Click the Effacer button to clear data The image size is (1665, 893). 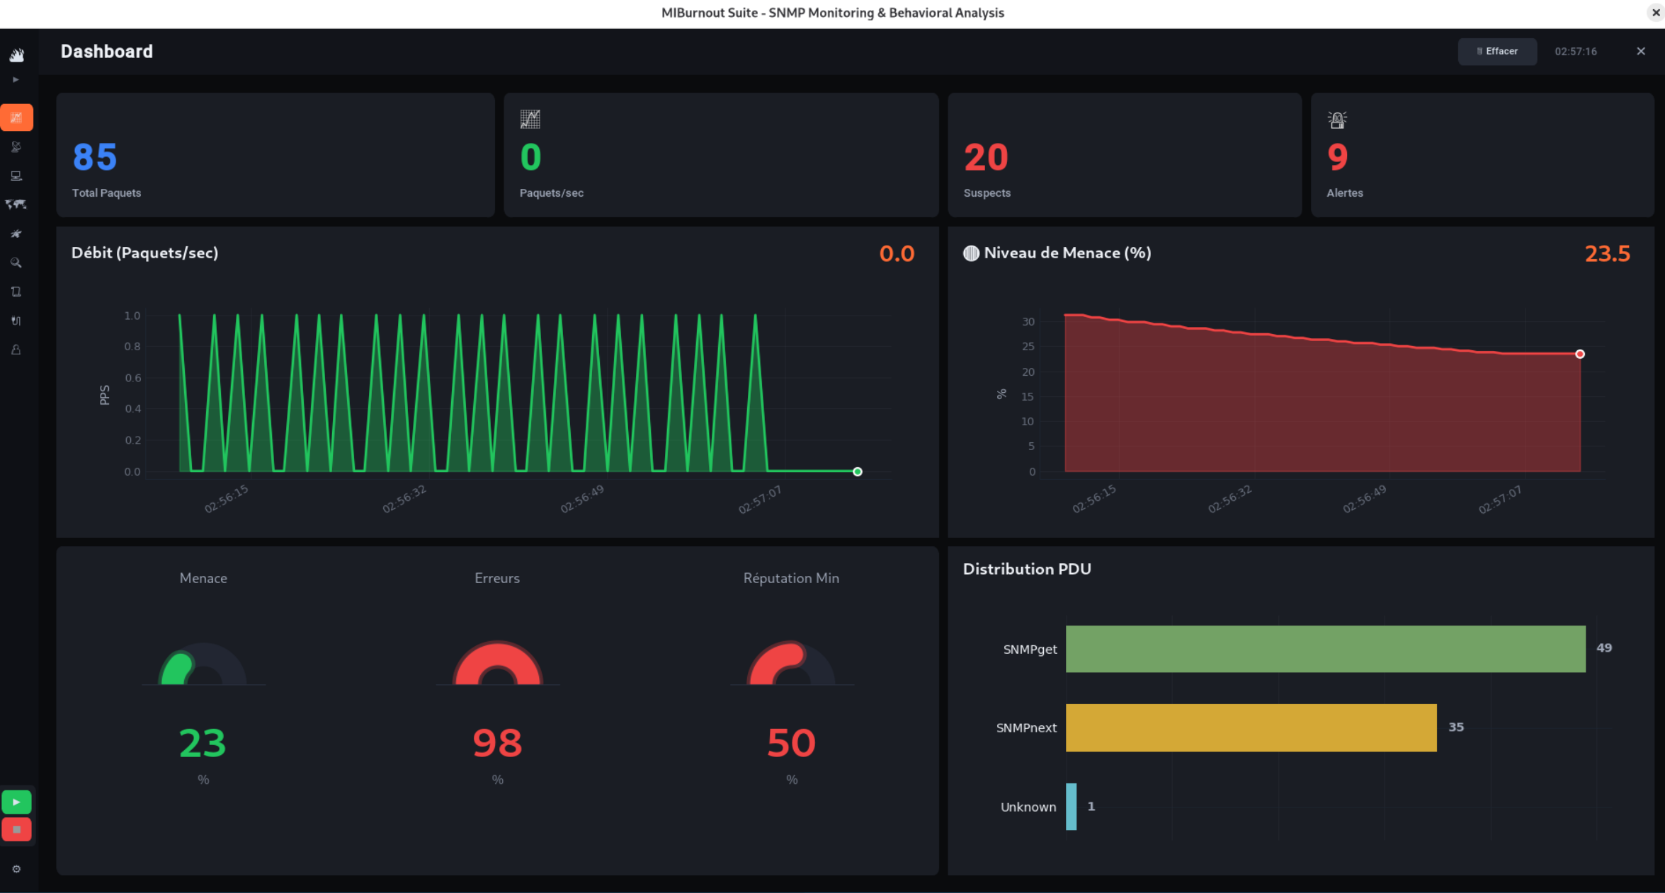pos(1497,51)
